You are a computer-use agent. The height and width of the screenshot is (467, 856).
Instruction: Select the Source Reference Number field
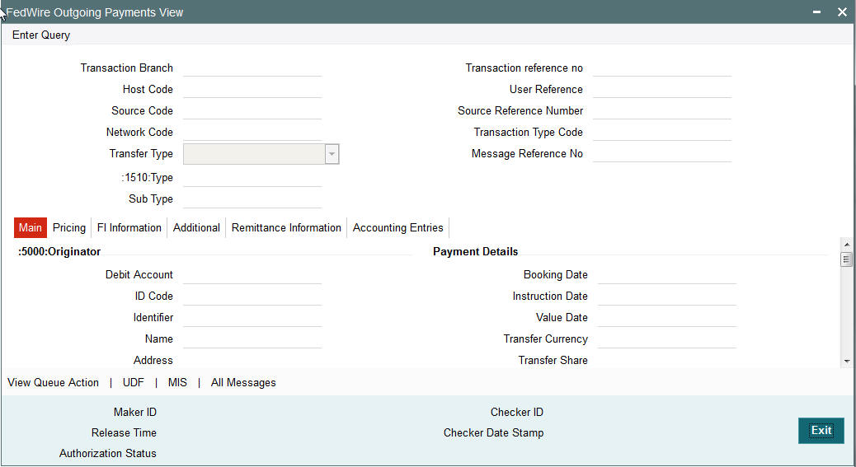click(662, 110)
